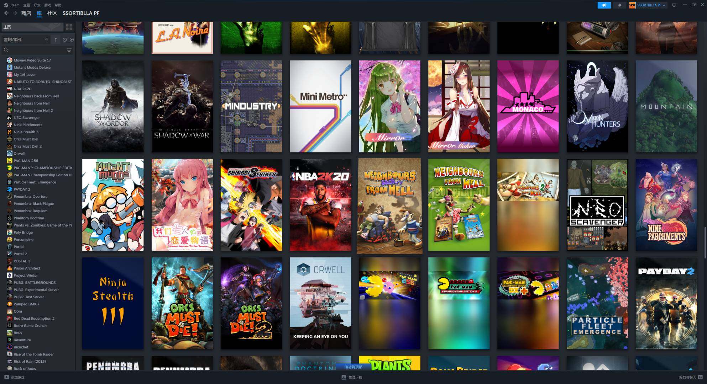This screenshot has height=384, width=707.
Task: Open advanced filter options icon beside search
Action: point(69,50)
